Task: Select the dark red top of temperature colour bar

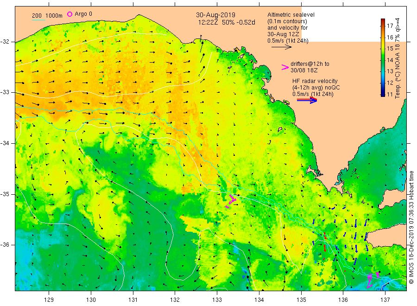Action: tap(383, 21)
